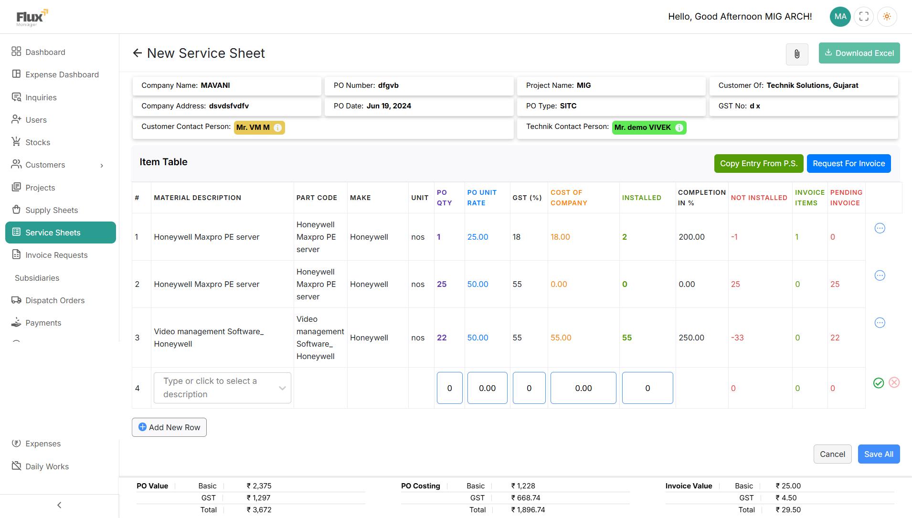Image resolution: width=912 pixels, height=518 pixels.
Task: Collapse the sidebar with the chevron
Action: [59, 505]
